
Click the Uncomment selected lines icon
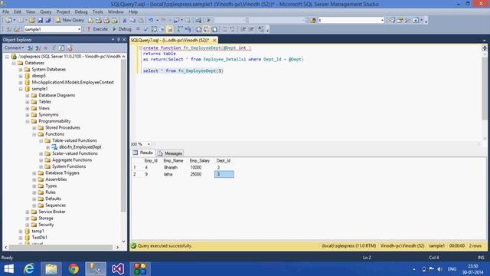pos(233,29)
